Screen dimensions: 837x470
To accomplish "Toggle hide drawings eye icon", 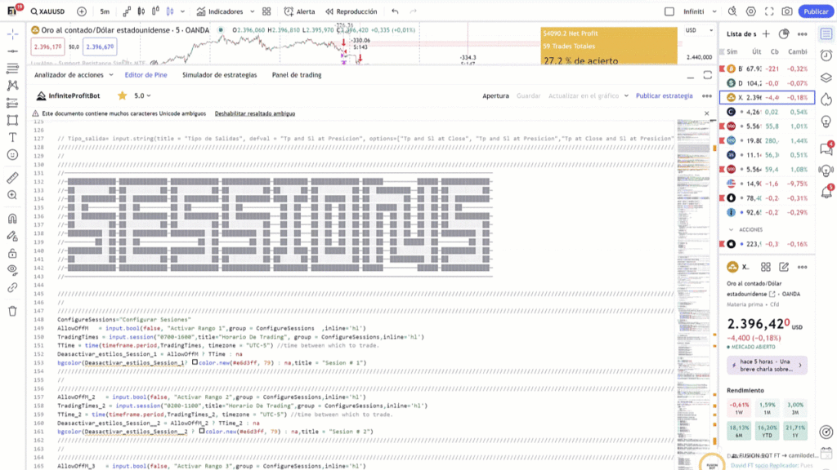I will 12,269.
